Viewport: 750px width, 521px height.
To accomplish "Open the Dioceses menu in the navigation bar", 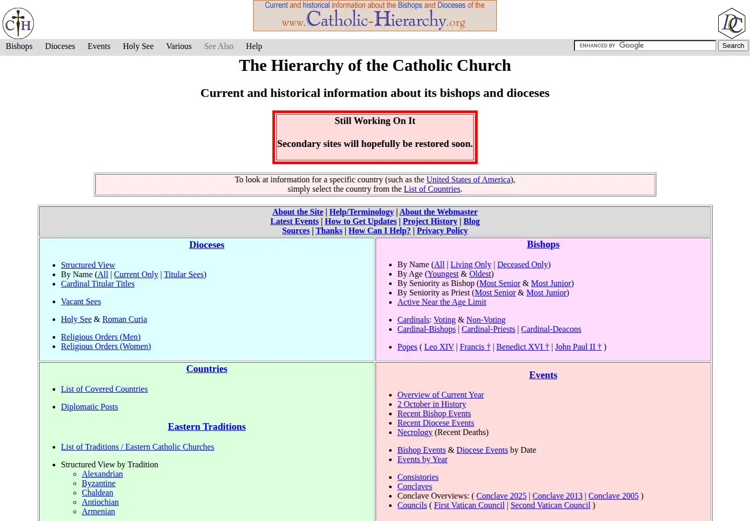I will point(60,46).
